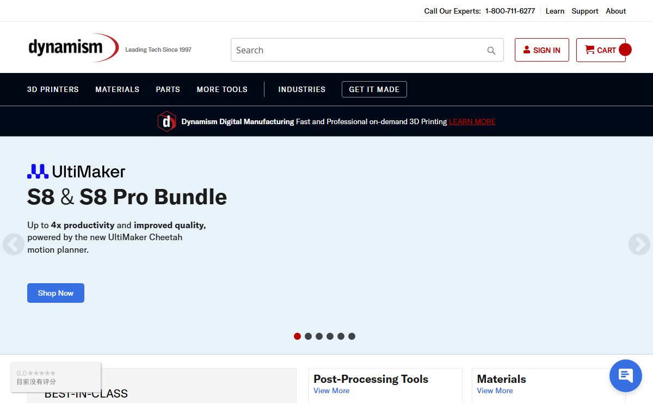653x403 pixels.
Task: Click the Sign In button
Action: tap(542, 50)
